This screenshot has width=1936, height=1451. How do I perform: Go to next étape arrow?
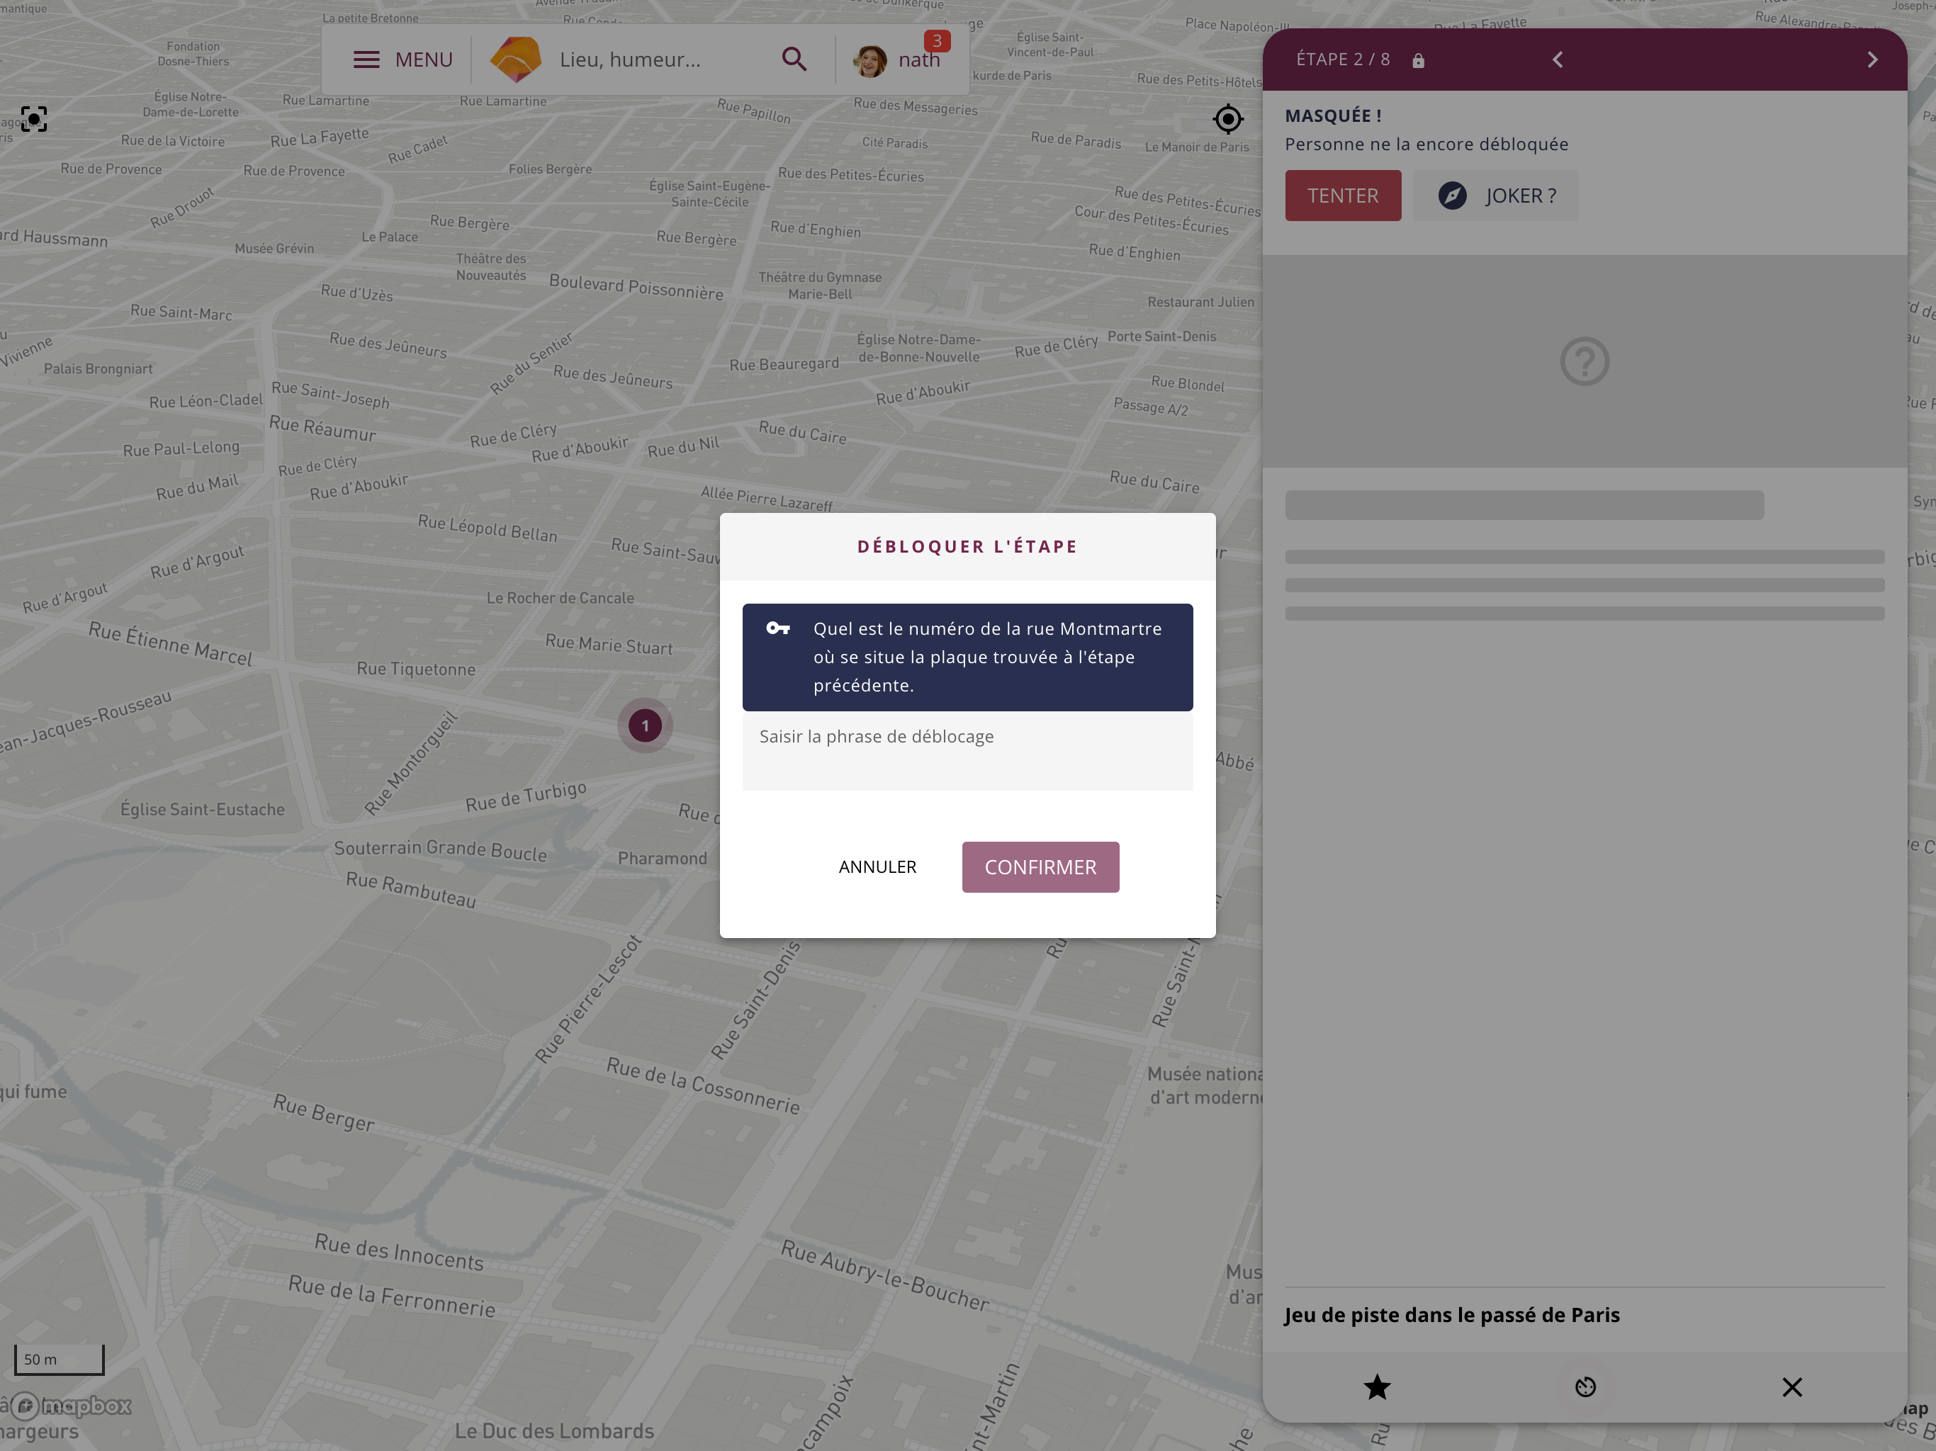pyautogui.click(x=1872, y=60)
